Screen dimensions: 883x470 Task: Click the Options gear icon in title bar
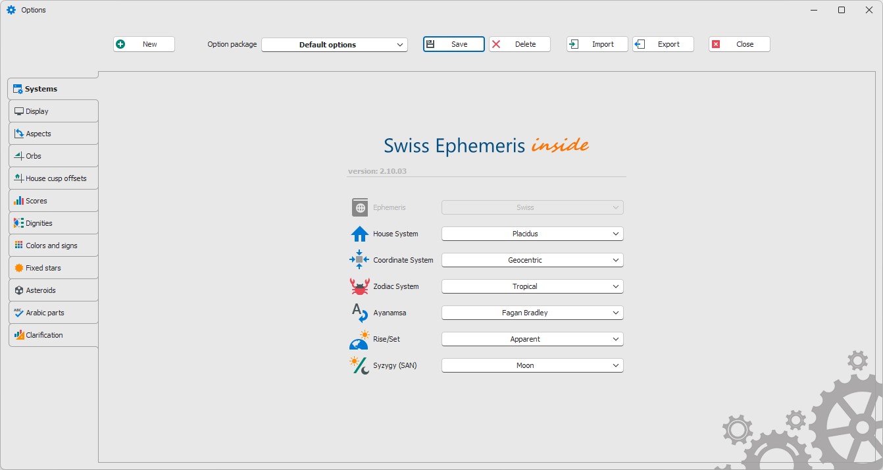point(11,10)
